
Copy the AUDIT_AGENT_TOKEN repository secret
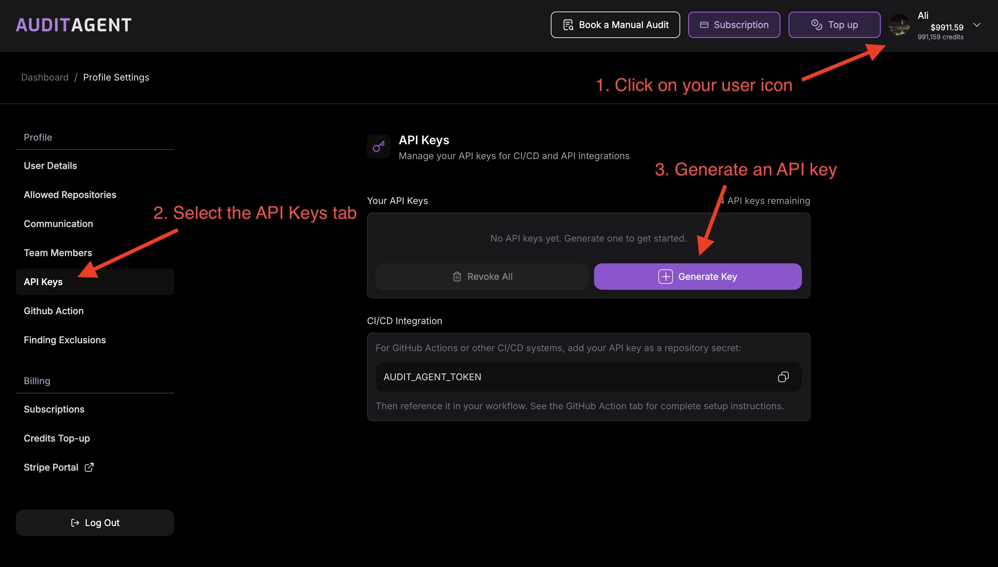(783, 377)
